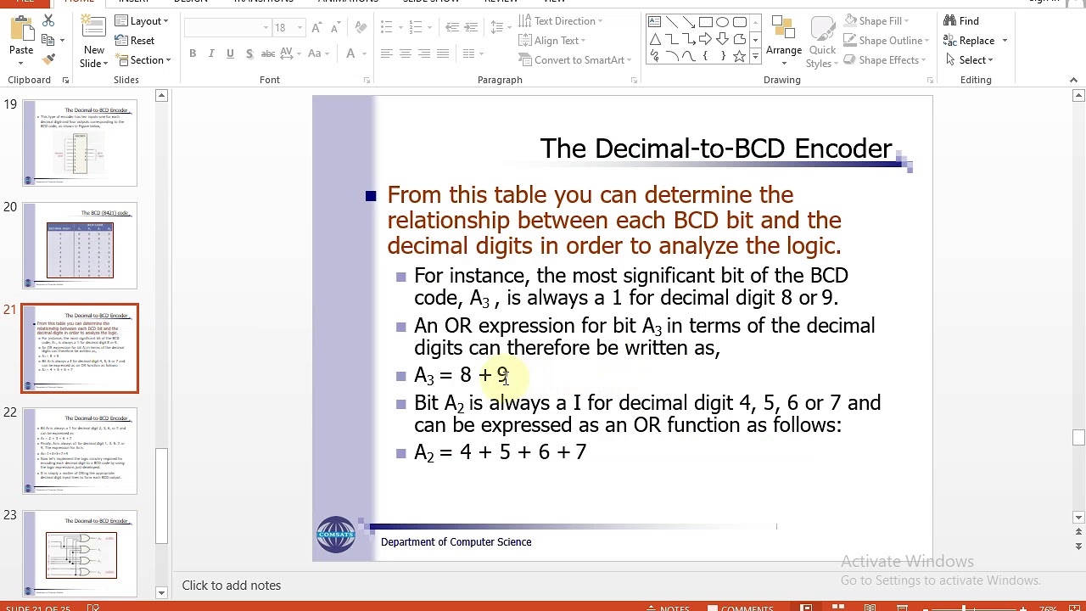The height and width of the screenshot is (611, 1086).
Task: Open the Character Spacing dropdown
Action: point(293,53)
